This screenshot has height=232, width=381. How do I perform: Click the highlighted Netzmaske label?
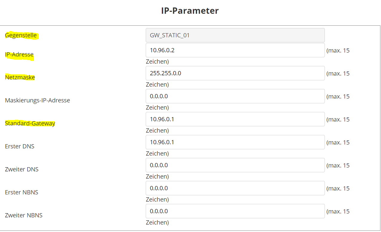click(x=20, y=77)
